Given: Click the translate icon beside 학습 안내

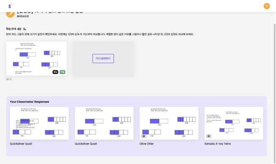Looking at the screenshot, I should click(x=24, y=29).
